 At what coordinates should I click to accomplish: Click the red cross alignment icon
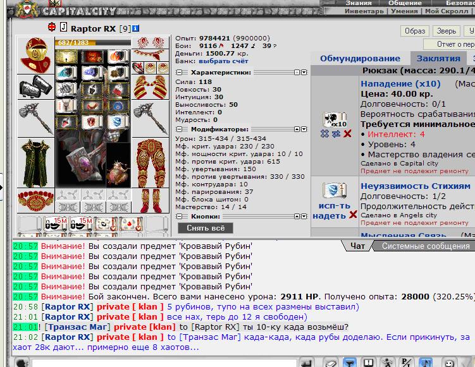pos(52,27)
